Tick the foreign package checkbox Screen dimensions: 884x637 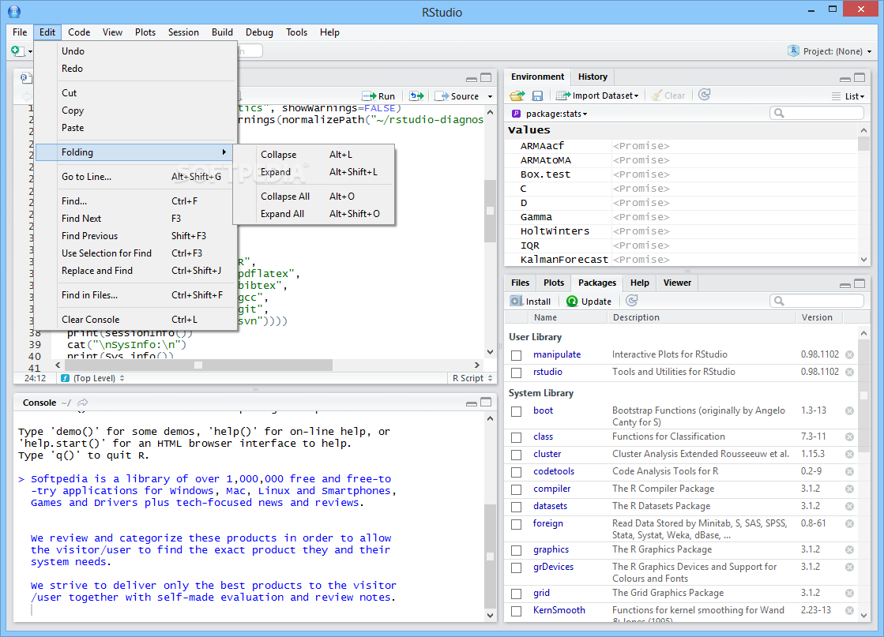point(517,524)
